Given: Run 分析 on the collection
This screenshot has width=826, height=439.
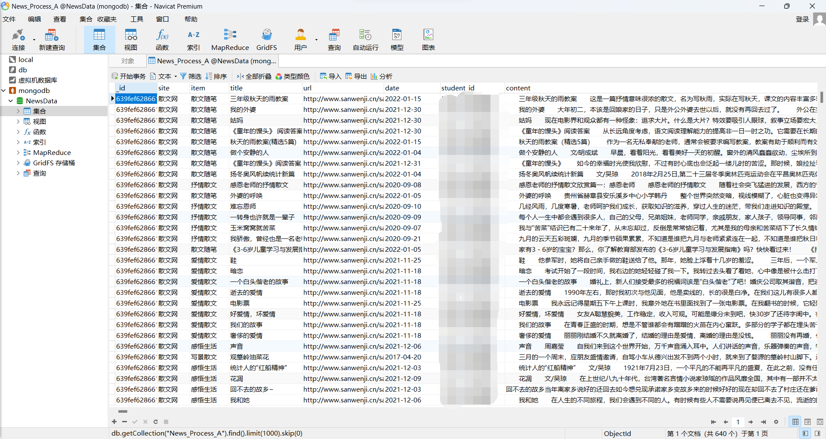Looking at the screenshot, I should point(381,76).
